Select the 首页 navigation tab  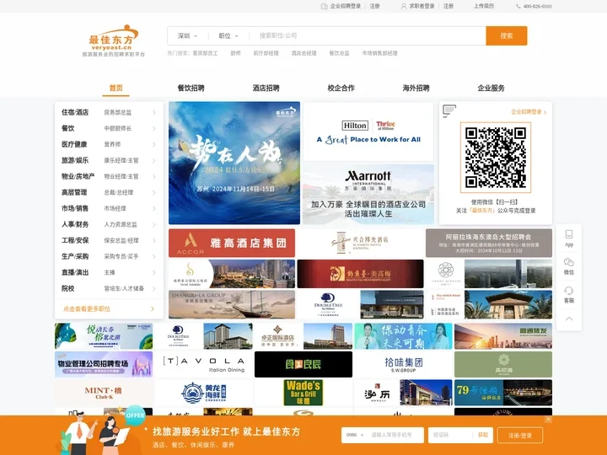click(115, 88)
